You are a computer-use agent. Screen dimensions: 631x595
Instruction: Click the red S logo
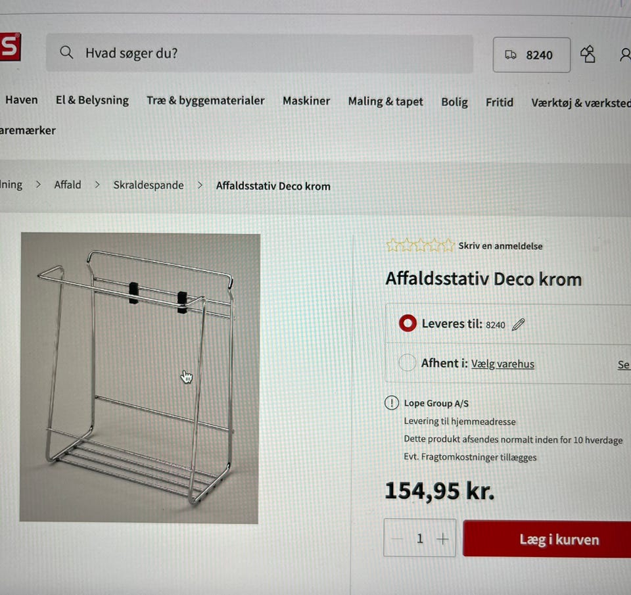[10, 47]
